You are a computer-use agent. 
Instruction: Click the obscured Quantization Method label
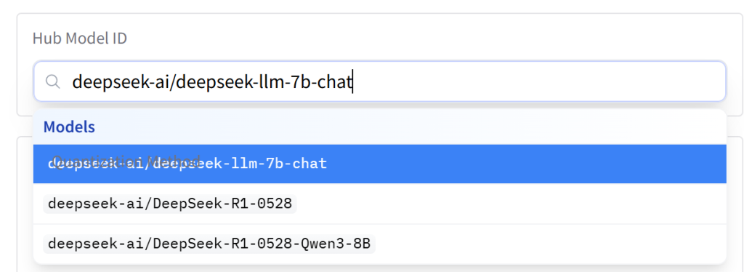click(126, 160)
